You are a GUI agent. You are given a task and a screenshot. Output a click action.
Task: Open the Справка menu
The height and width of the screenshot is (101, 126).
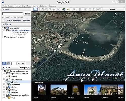(52, 6)
